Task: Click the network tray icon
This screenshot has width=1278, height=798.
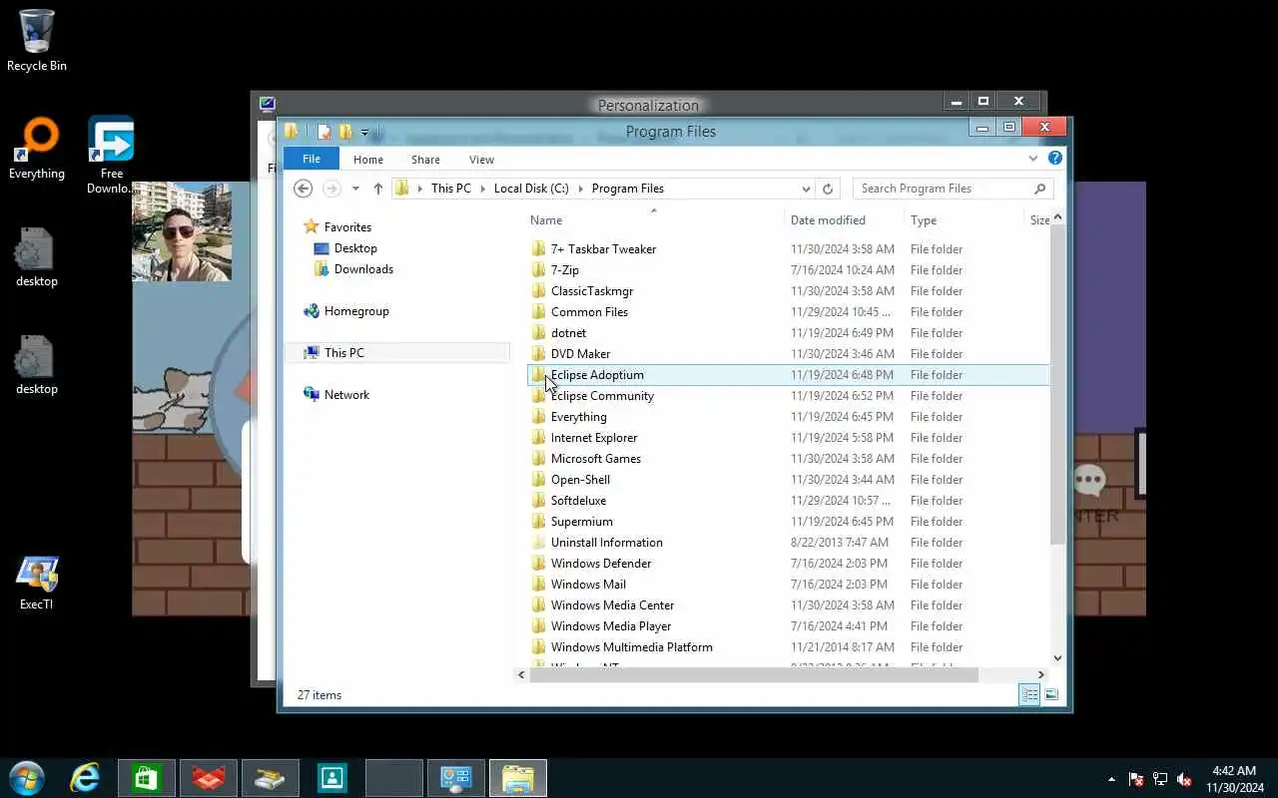Action: point(1160,779)
